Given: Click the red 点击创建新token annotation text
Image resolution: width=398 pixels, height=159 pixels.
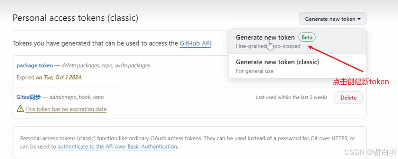Looking at the screenshot, I should pos(361,82).
